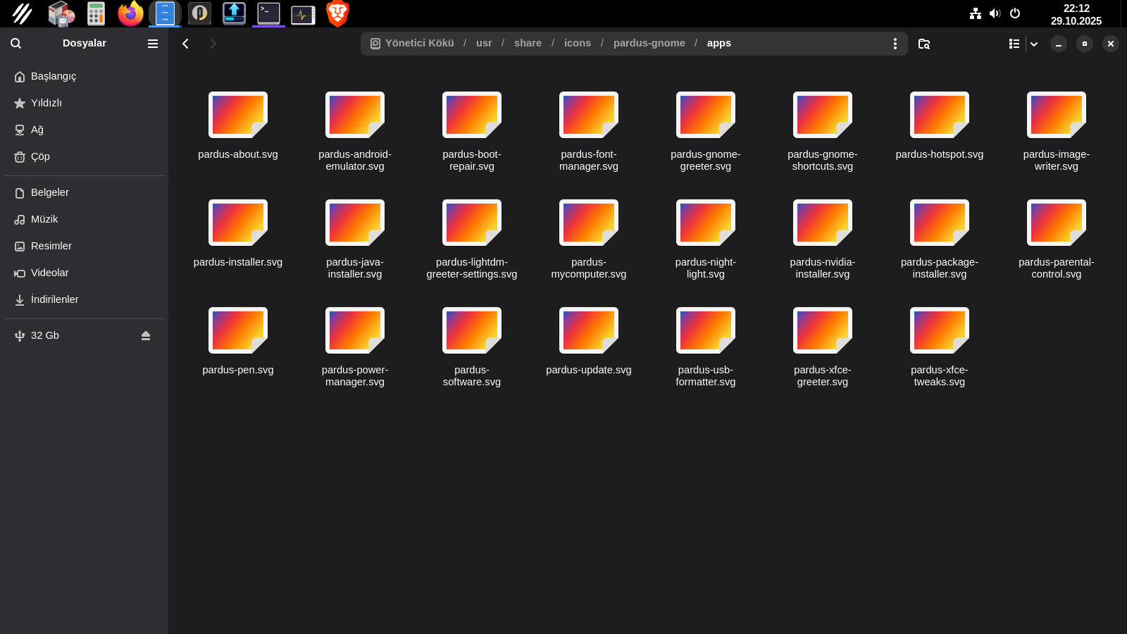Navigate to icons in the breadcrumb path

577,43
